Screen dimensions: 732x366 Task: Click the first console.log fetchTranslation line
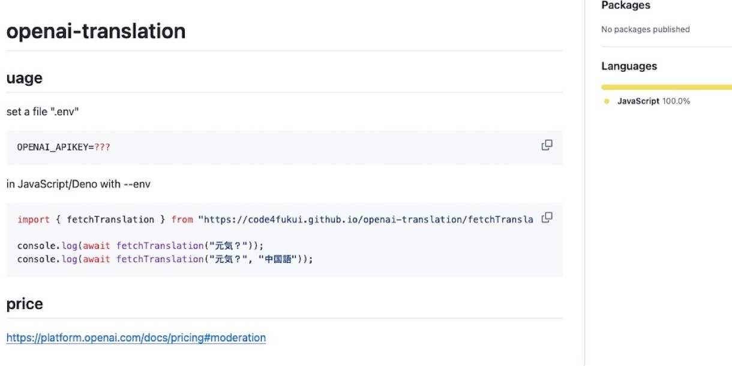coord(140,246)
